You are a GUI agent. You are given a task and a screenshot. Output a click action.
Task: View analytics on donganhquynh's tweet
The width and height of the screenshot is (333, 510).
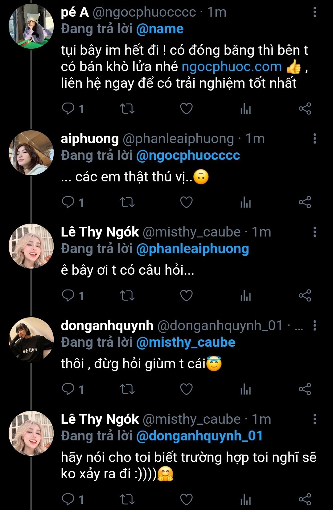[245, 389]
